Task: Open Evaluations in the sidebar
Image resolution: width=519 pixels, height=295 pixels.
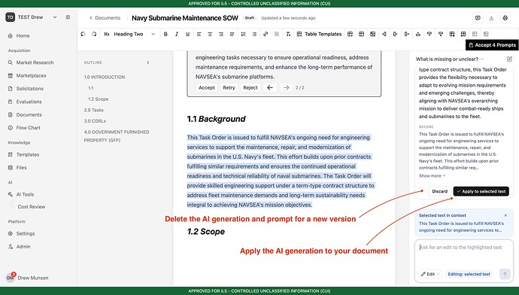Action: point(29,102)
